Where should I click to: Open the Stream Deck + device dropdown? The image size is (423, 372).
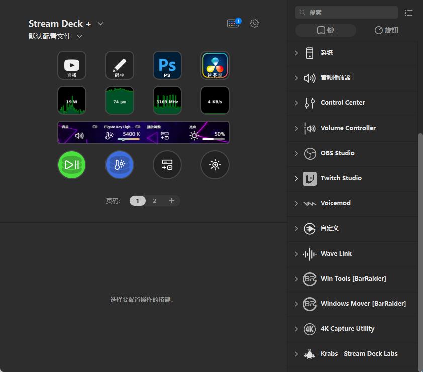click(x=100, y=24)
